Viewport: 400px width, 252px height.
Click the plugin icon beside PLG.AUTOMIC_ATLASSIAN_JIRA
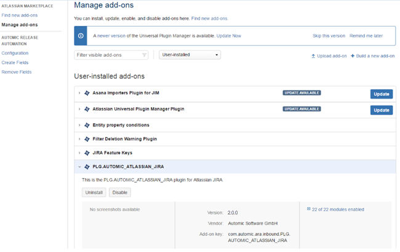pyautogui.click(x=87, y=167)
